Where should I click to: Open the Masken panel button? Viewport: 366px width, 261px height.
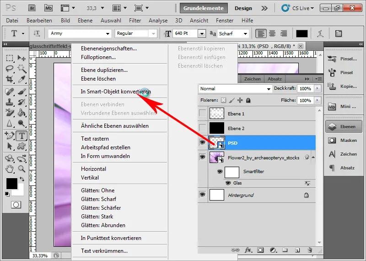point(344,140)
